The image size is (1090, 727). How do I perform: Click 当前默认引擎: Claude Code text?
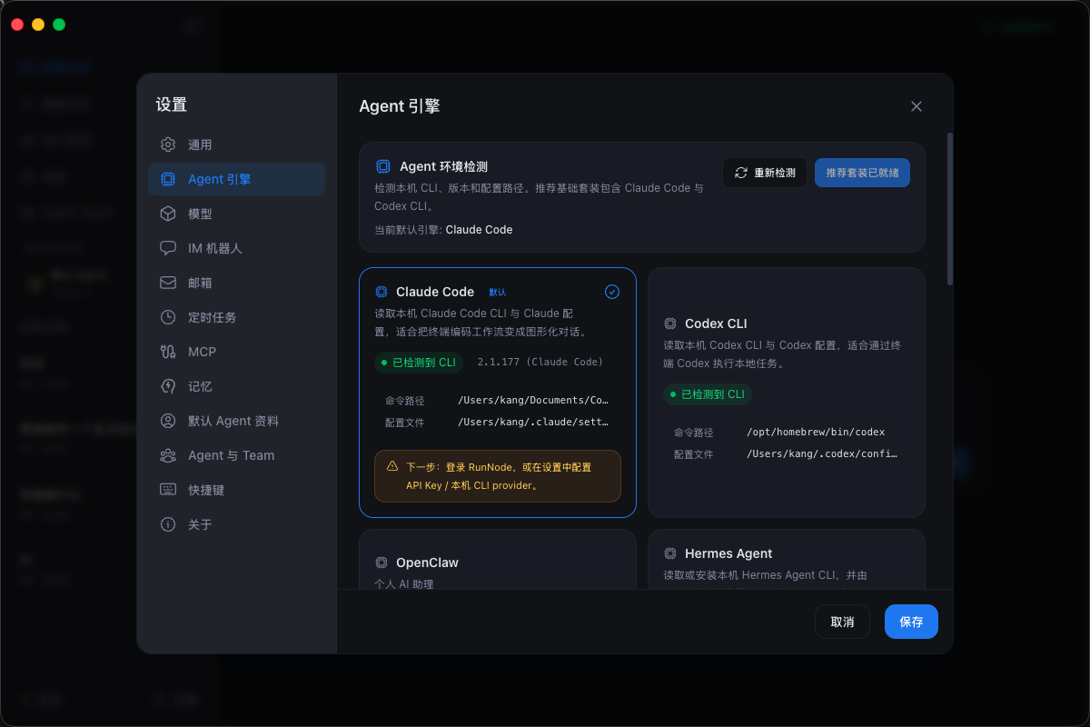tap(443, 230)
